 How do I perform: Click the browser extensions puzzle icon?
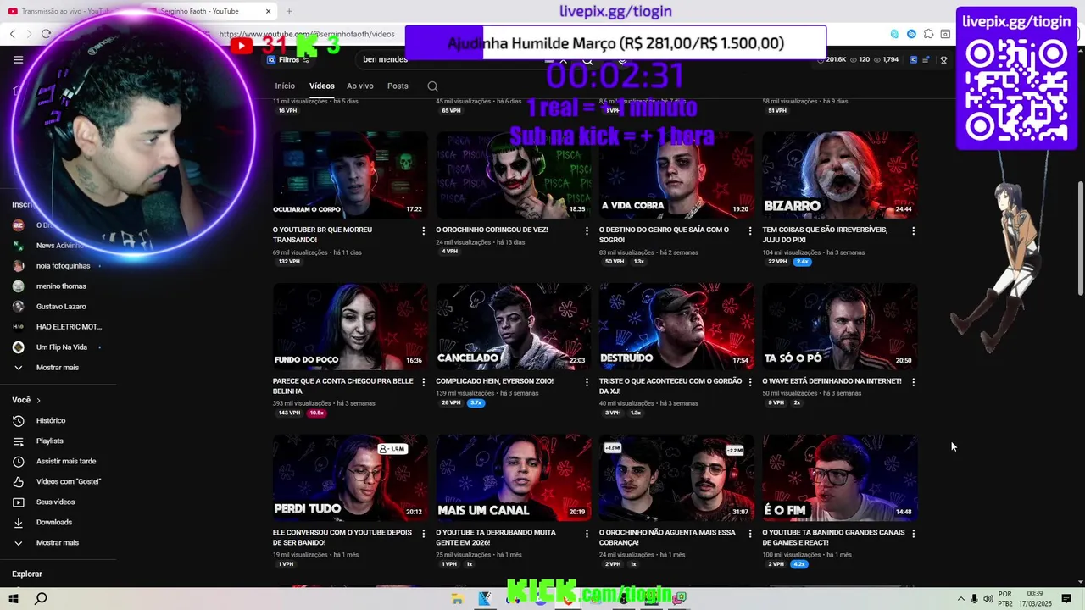(x=929, y=34)
